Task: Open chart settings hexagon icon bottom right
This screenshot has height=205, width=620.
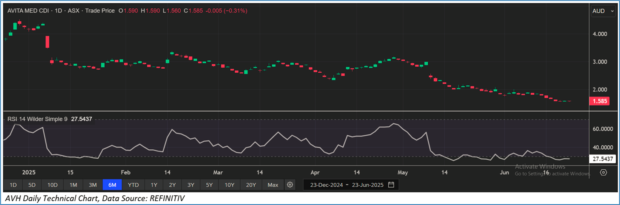Action: click(x=603, y=172)
